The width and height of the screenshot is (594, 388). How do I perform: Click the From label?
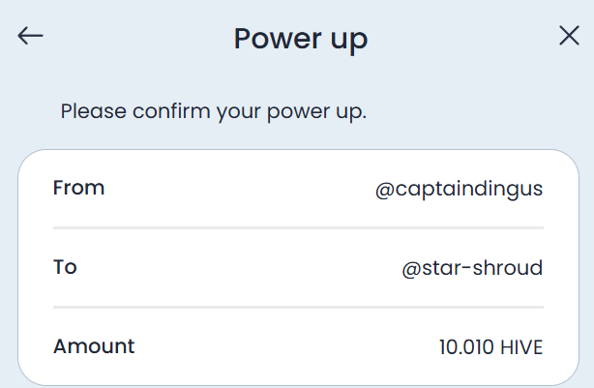coord(78,188)
